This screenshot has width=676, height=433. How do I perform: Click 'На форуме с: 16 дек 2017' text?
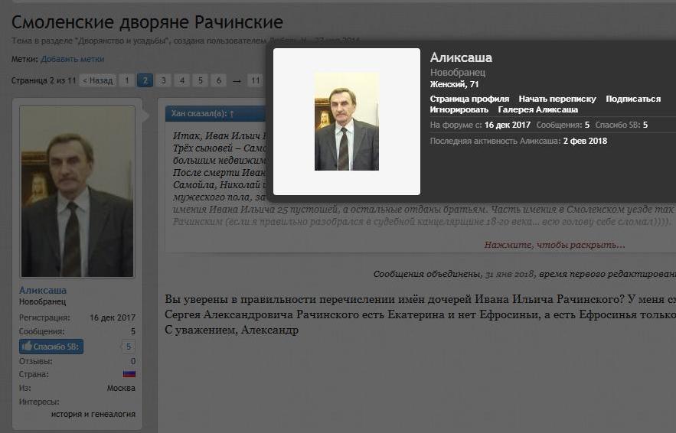(480, 125)
